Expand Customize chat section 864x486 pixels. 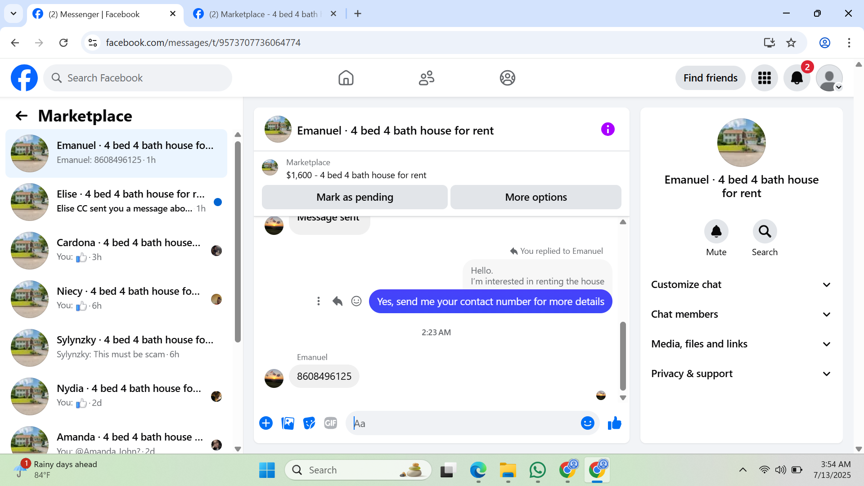coord(741,285)
